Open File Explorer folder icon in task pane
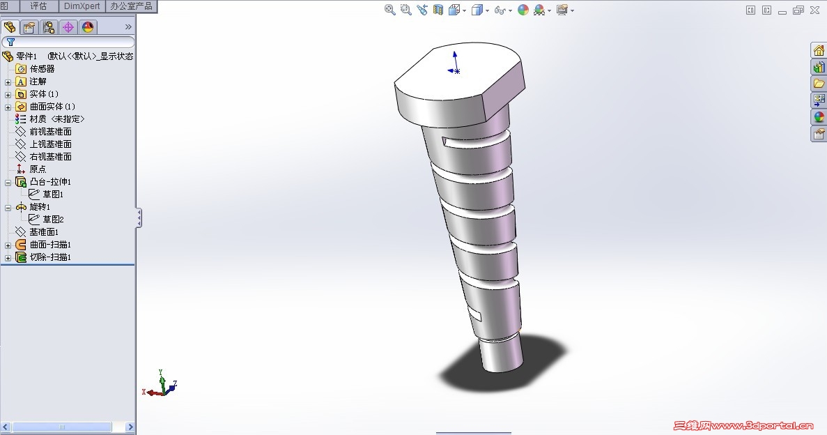 click(819, 84)
